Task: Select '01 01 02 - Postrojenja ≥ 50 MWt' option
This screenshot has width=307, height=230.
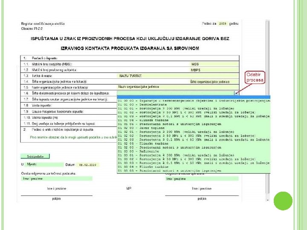Action: point(194,112)
